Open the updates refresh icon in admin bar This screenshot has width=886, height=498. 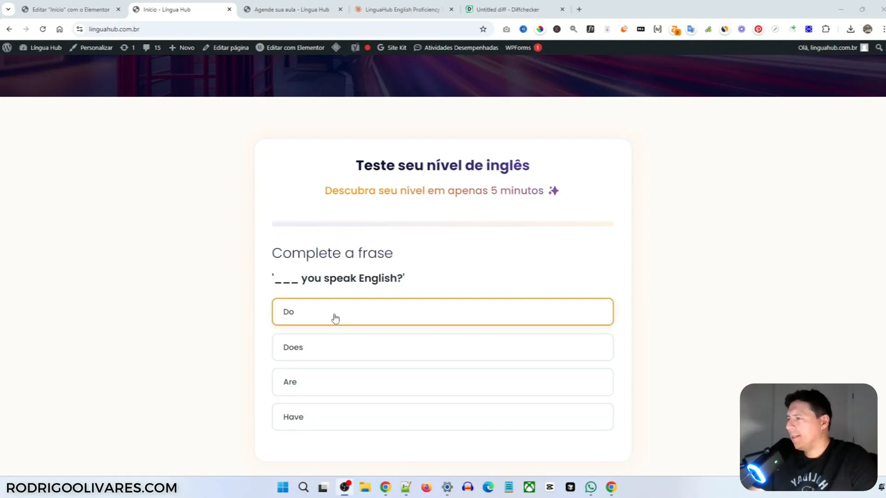[x=125, y=48]
